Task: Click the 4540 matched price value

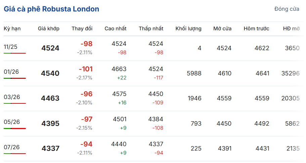Action: click(x=50, y=73)
